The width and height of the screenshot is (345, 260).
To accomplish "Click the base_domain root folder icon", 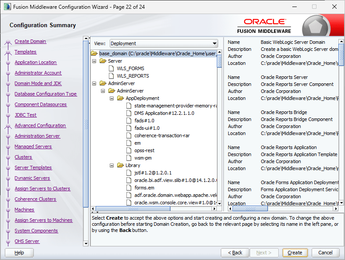I will [94, 53].
